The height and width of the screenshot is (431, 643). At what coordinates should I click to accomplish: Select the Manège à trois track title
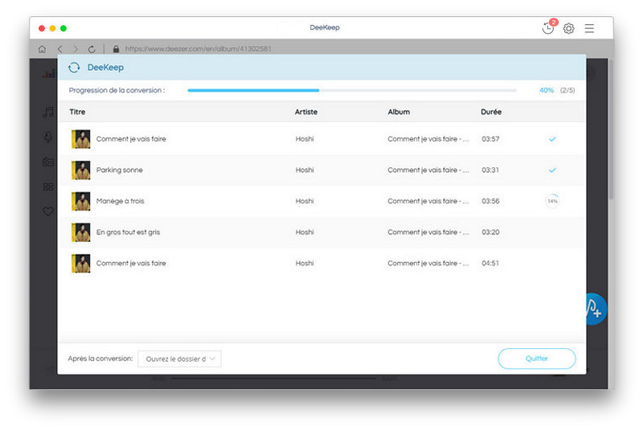point(120,201)
